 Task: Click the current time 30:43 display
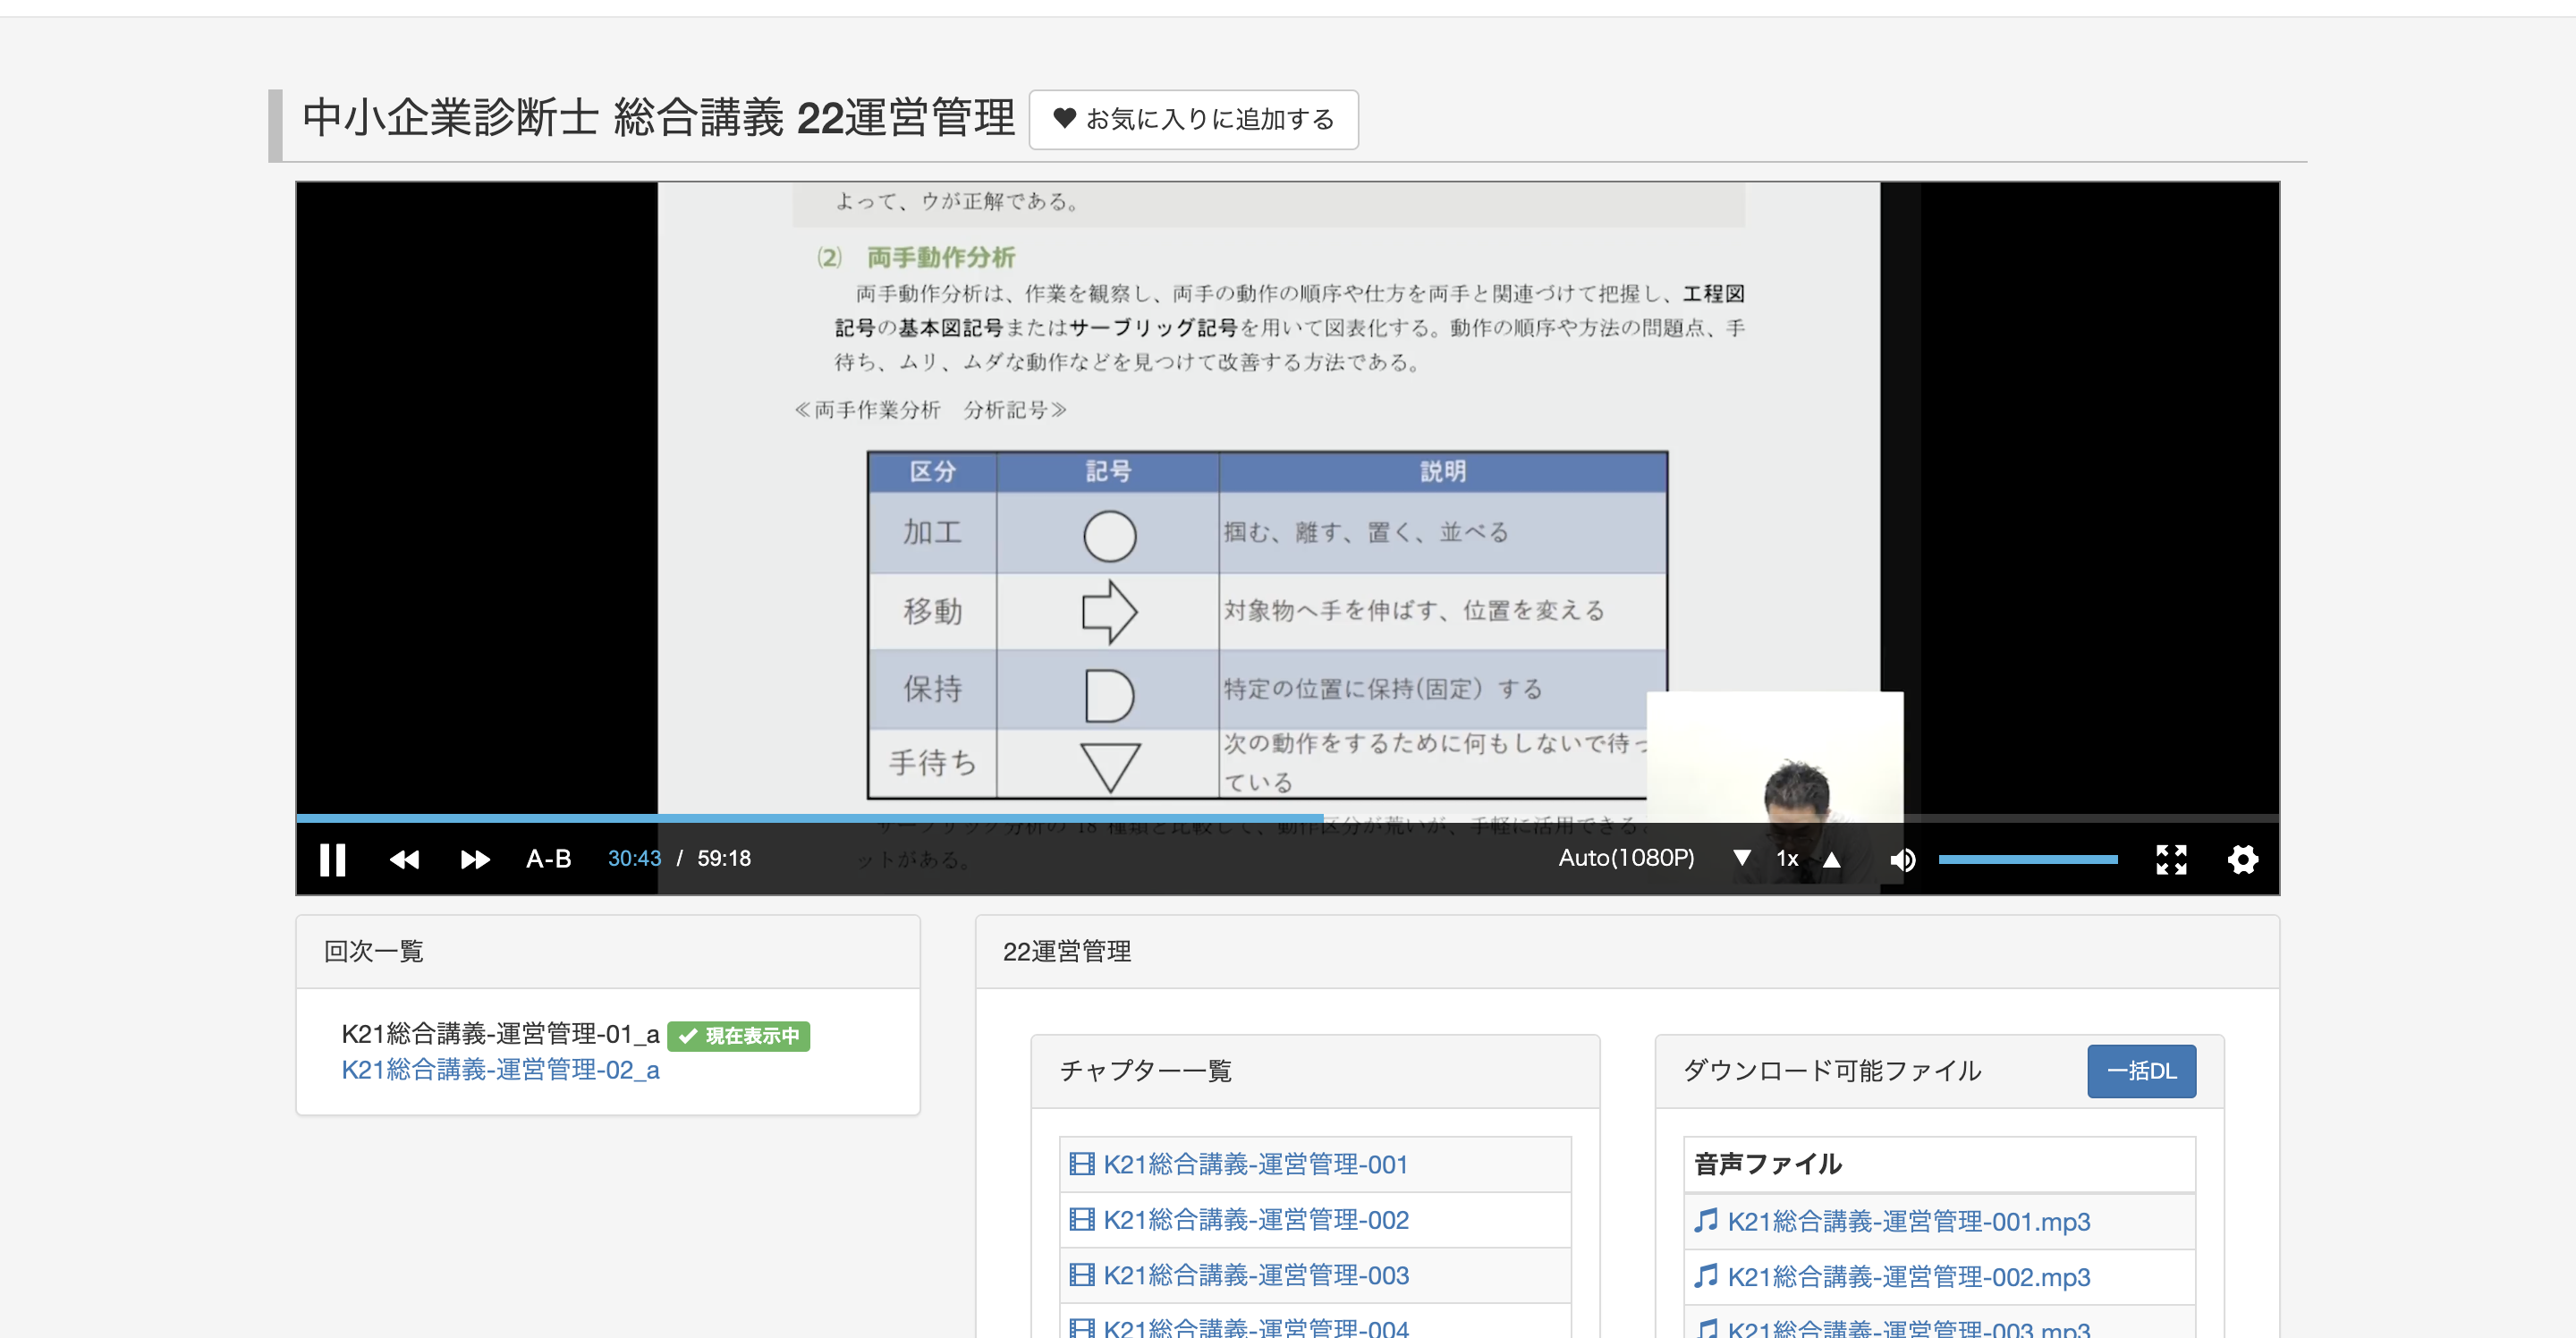634,859
